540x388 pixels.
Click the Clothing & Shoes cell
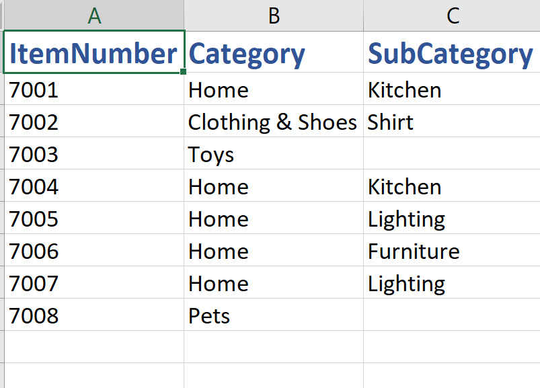(x=274, y=122)
